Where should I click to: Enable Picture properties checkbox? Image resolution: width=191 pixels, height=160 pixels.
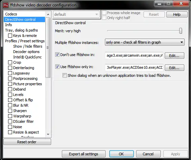point(10,84)
